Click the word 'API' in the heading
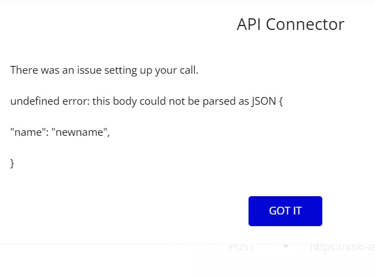This screenshot has width=375, height=276. [249, 24]
